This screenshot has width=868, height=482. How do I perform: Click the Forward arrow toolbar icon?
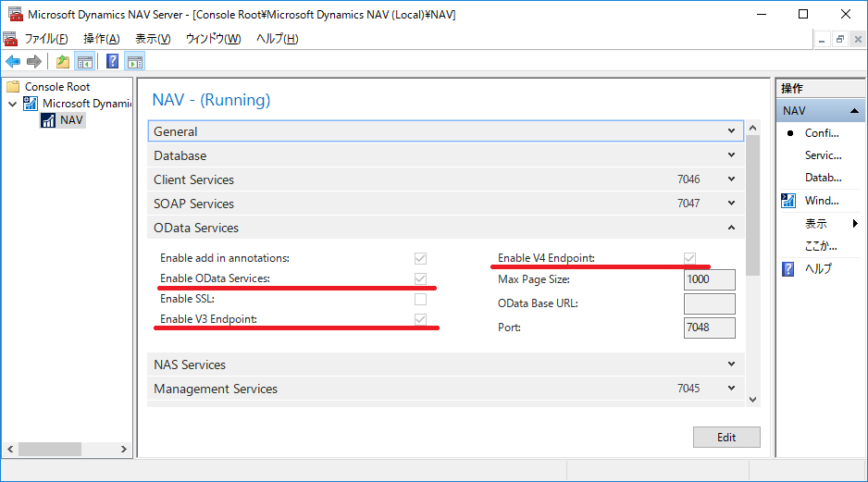click(x=34, y=61)
